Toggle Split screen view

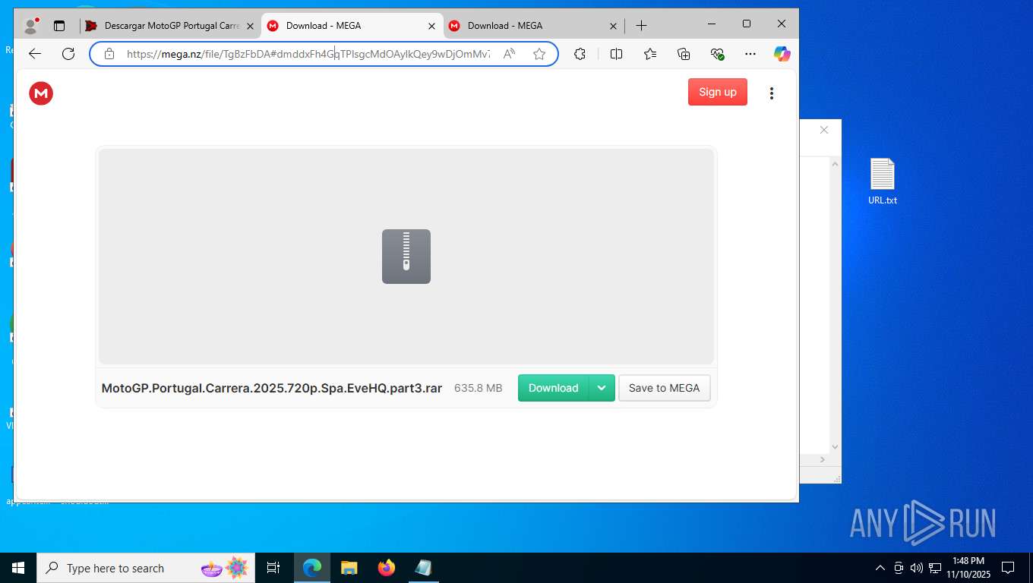[616, 54]
